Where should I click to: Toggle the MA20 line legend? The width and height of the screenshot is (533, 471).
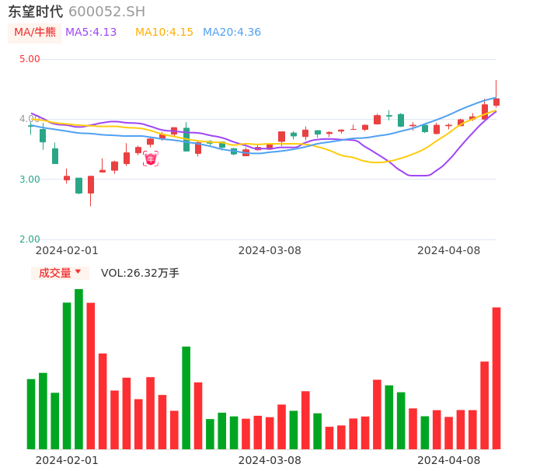point(232,33)
